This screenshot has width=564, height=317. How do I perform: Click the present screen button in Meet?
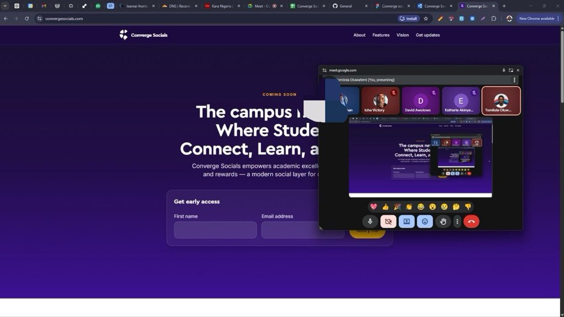point(406,221)
